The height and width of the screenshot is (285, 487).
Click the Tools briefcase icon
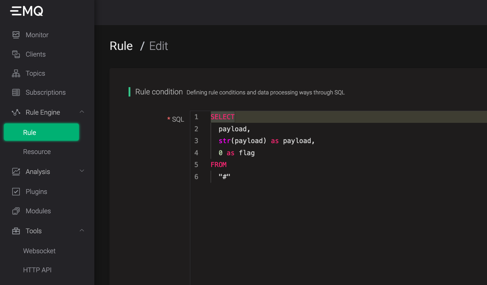(16, 231)
